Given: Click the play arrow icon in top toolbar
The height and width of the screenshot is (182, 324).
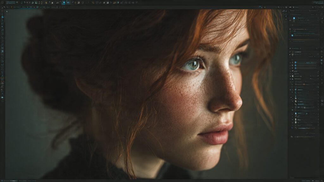Looking at the screenshot, I should tap(52, 3).
